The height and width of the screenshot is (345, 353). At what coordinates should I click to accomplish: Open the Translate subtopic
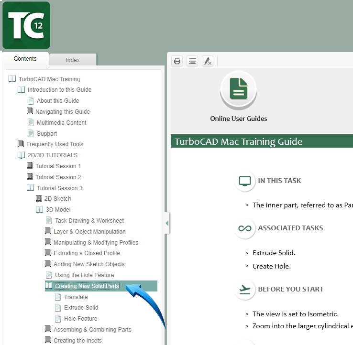pyautogui.click(x=76, y=297)
